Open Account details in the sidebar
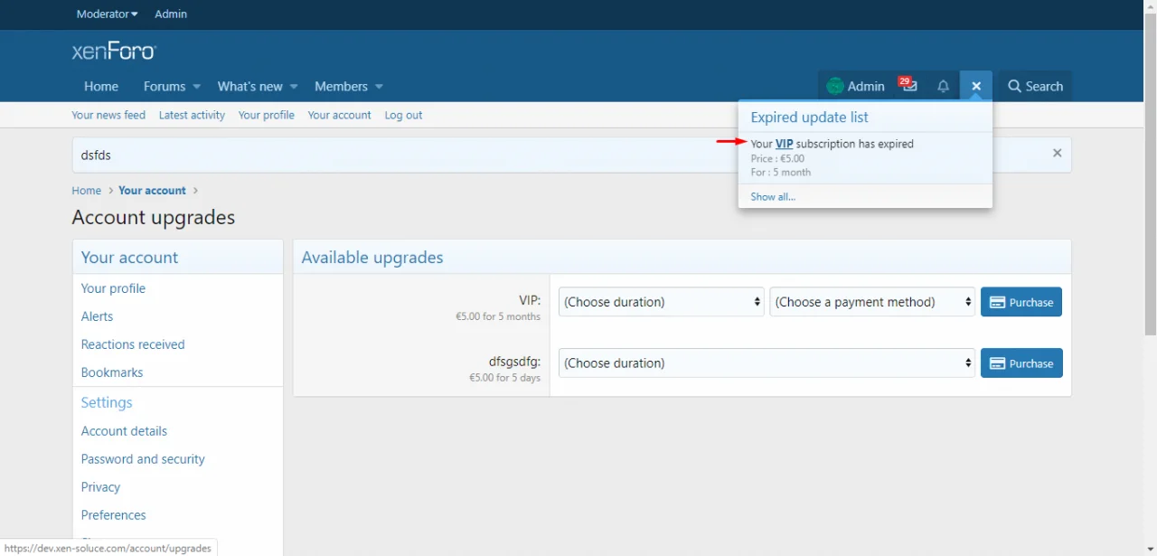The width and height of the screenshot is (1157, 556). [124, 431]
